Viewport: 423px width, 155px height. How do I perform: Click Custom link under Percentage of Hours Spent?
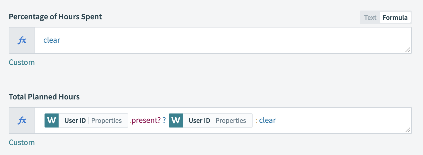(22, 62)
